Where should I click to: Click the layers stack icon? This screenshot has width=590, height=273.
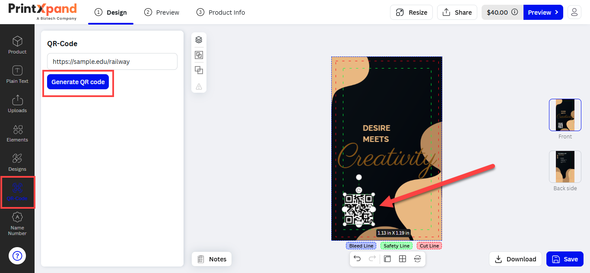coord(199,40)
